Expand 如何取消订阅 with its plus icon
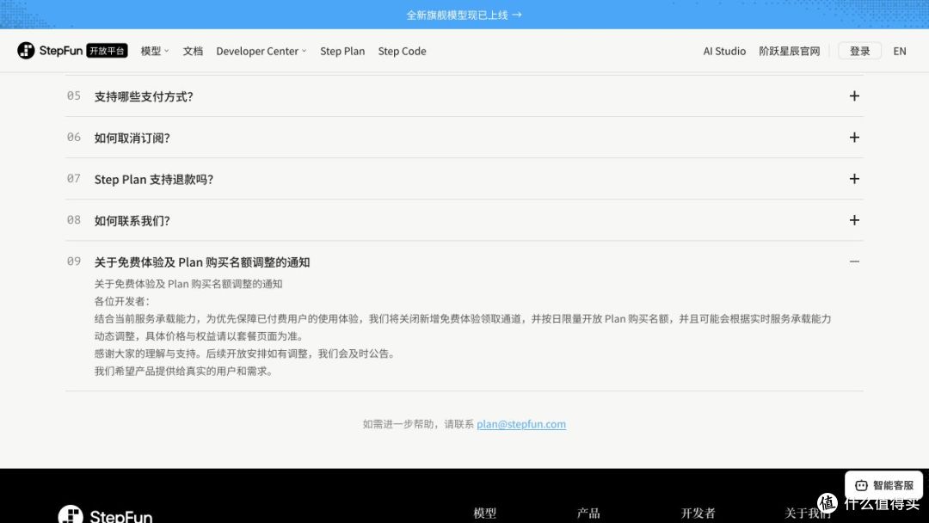The image size is (929, 523). point(854,138)
